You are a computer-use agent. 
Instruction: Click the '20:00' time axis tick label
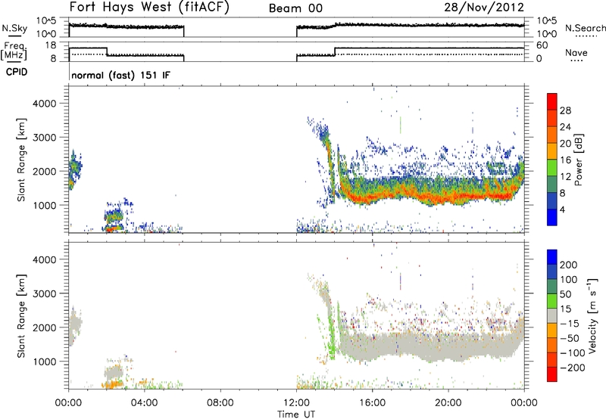click(x=448, y=403)
